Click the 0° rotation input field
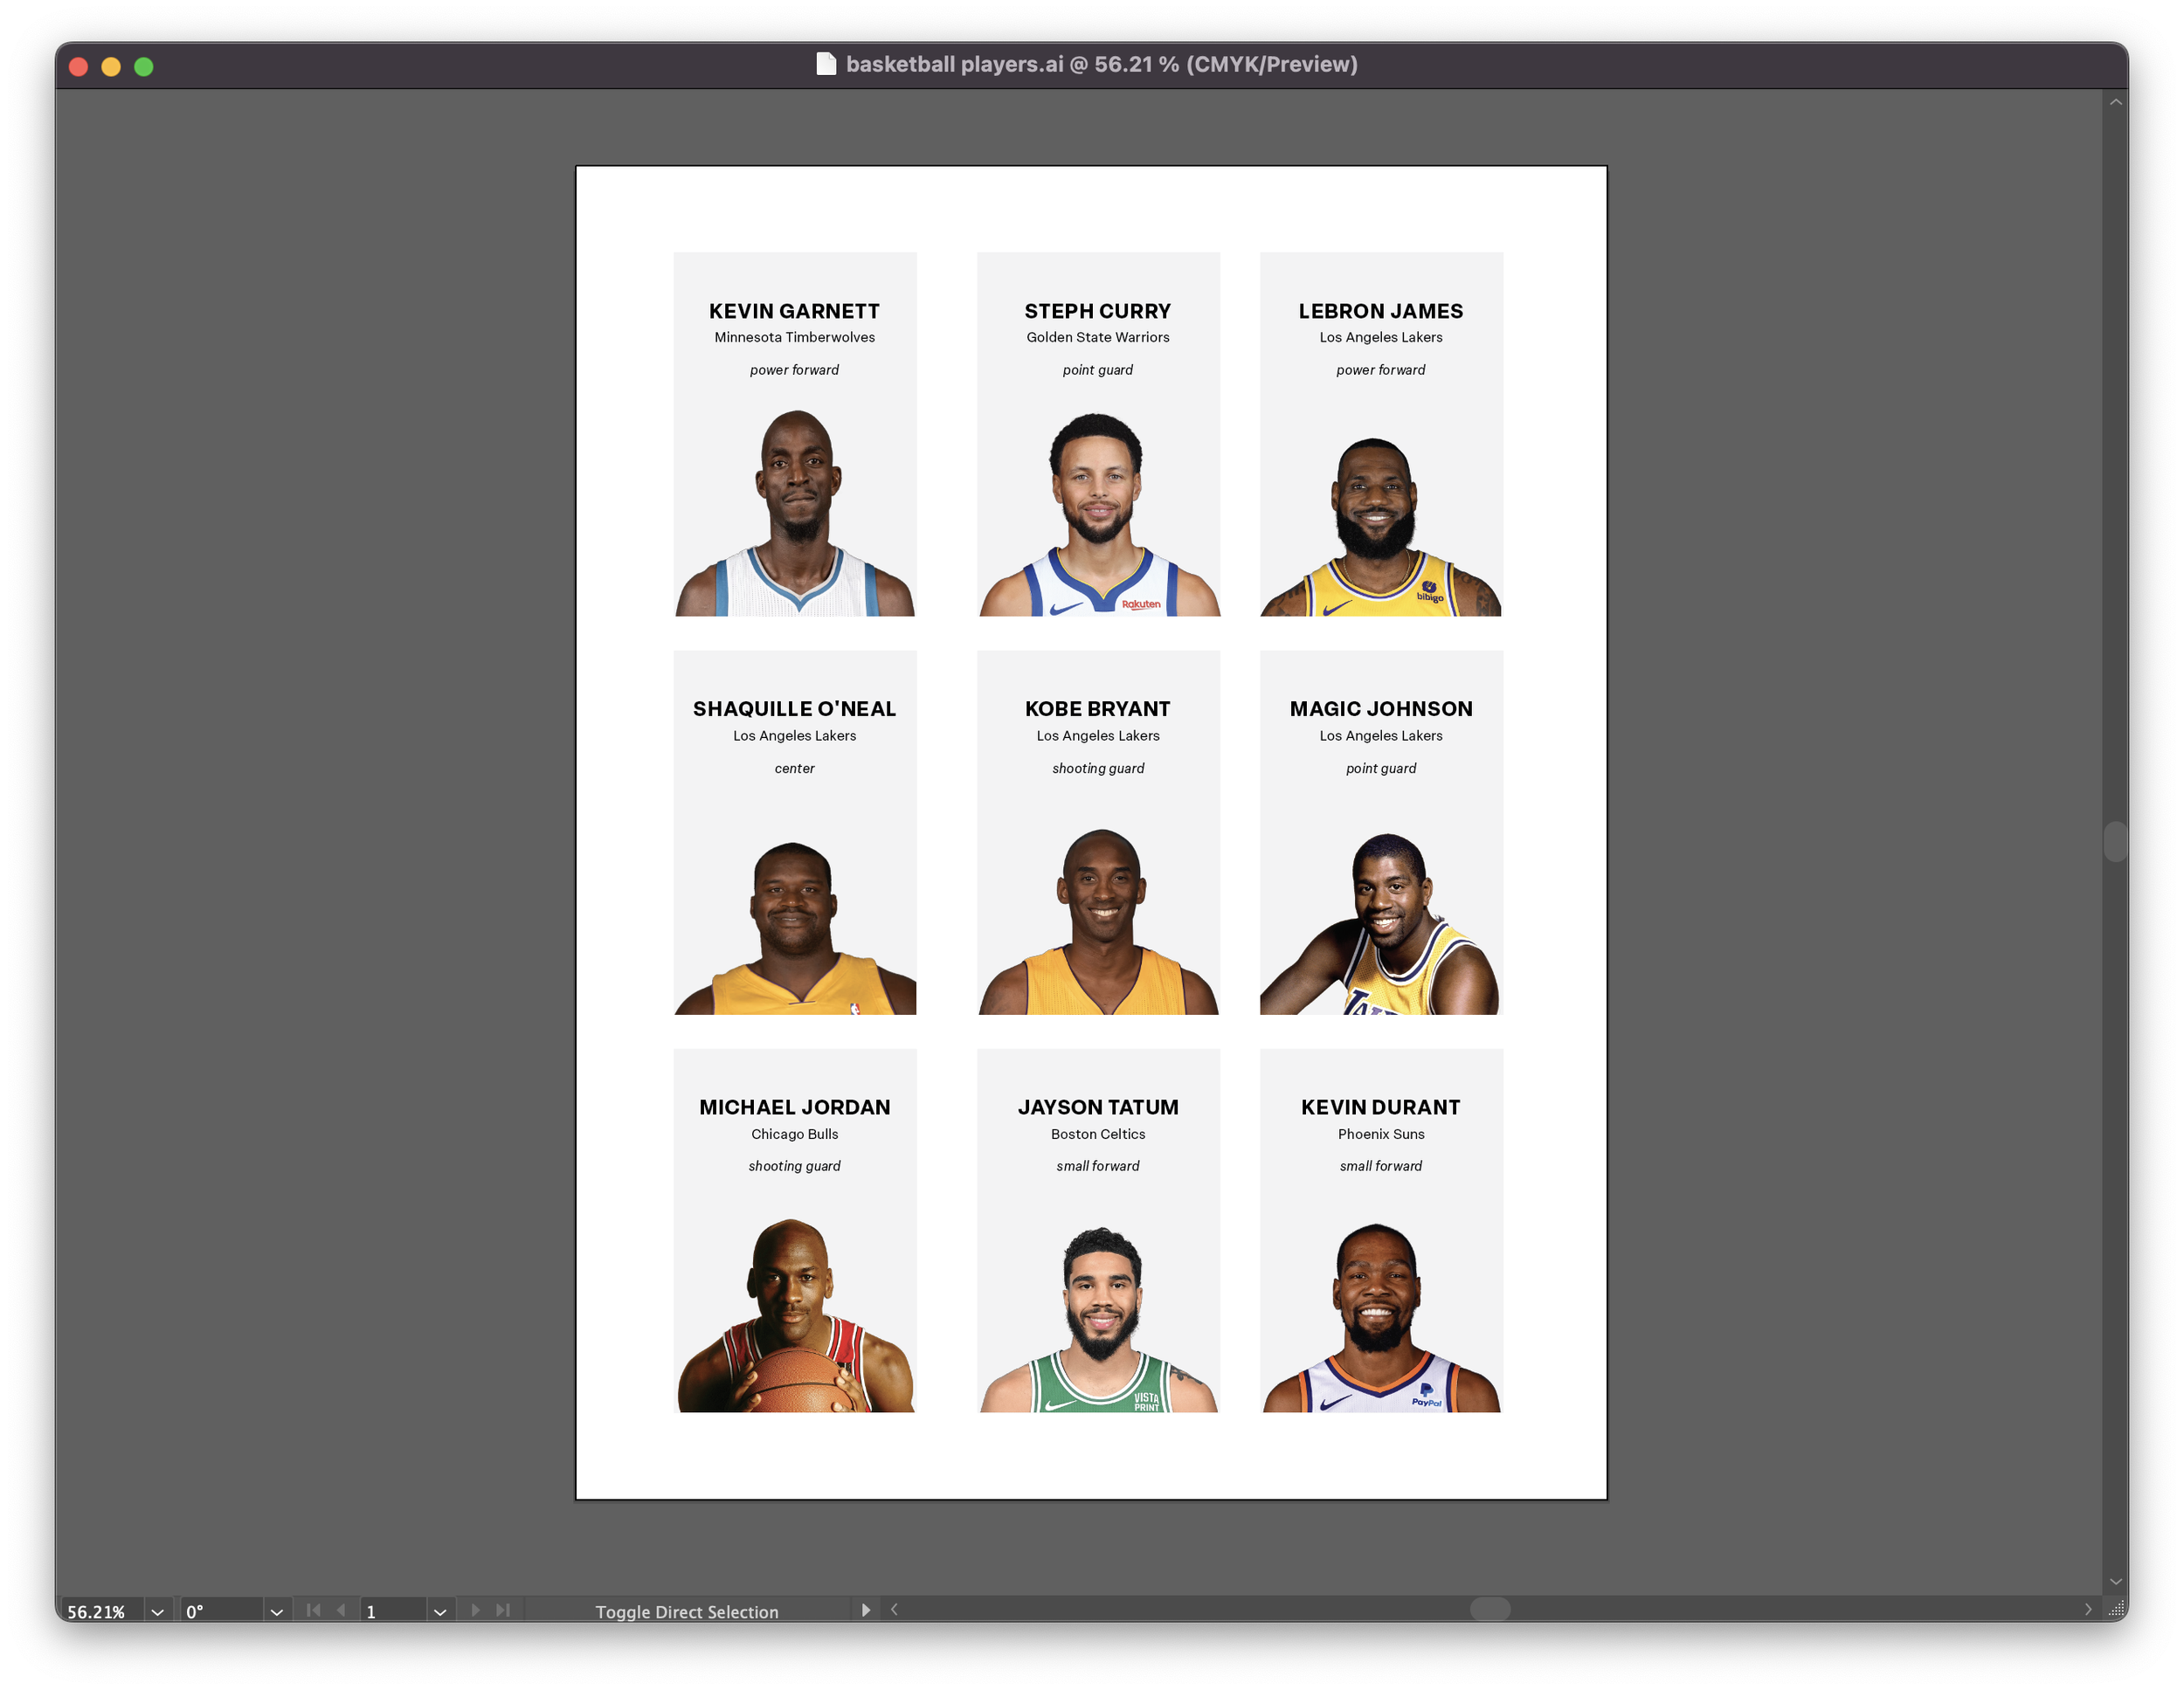Screen dimensions: 2184x1690 pos(222,1612)
